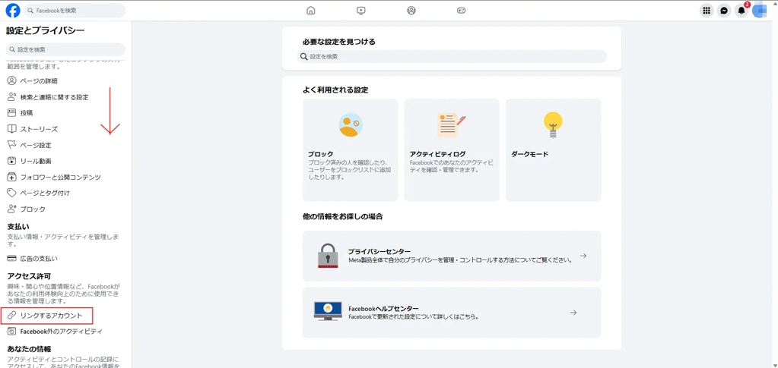Open the ブロック card title
The width and height of the screenshot is (778, 368).
click(320, 154)
